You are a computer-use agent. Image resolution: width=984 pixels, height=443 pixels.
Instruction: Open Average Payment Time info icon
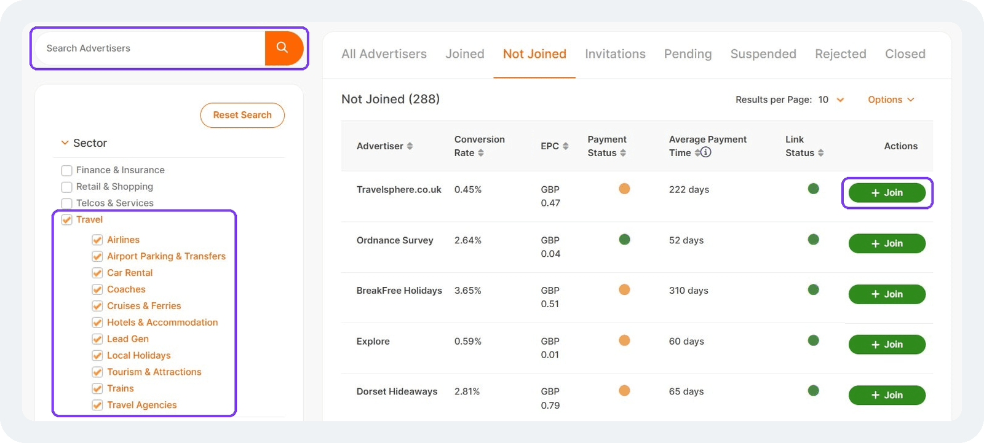706,152
